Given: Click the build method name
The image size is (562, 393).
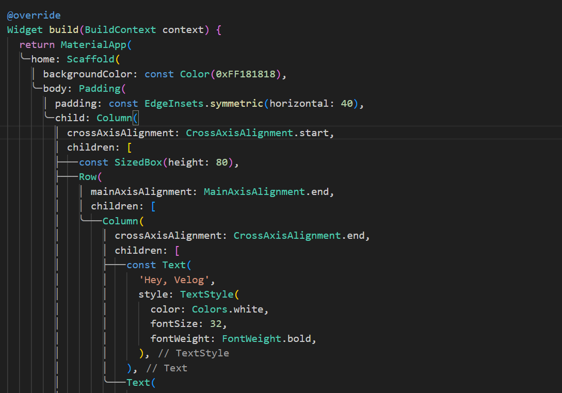Looking at the screenshot, I should click(64, 30).
